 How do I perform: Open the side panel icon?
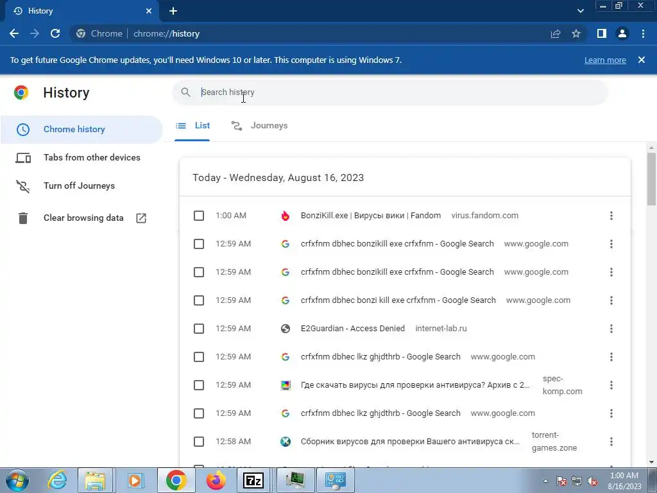tap(602, 33)
